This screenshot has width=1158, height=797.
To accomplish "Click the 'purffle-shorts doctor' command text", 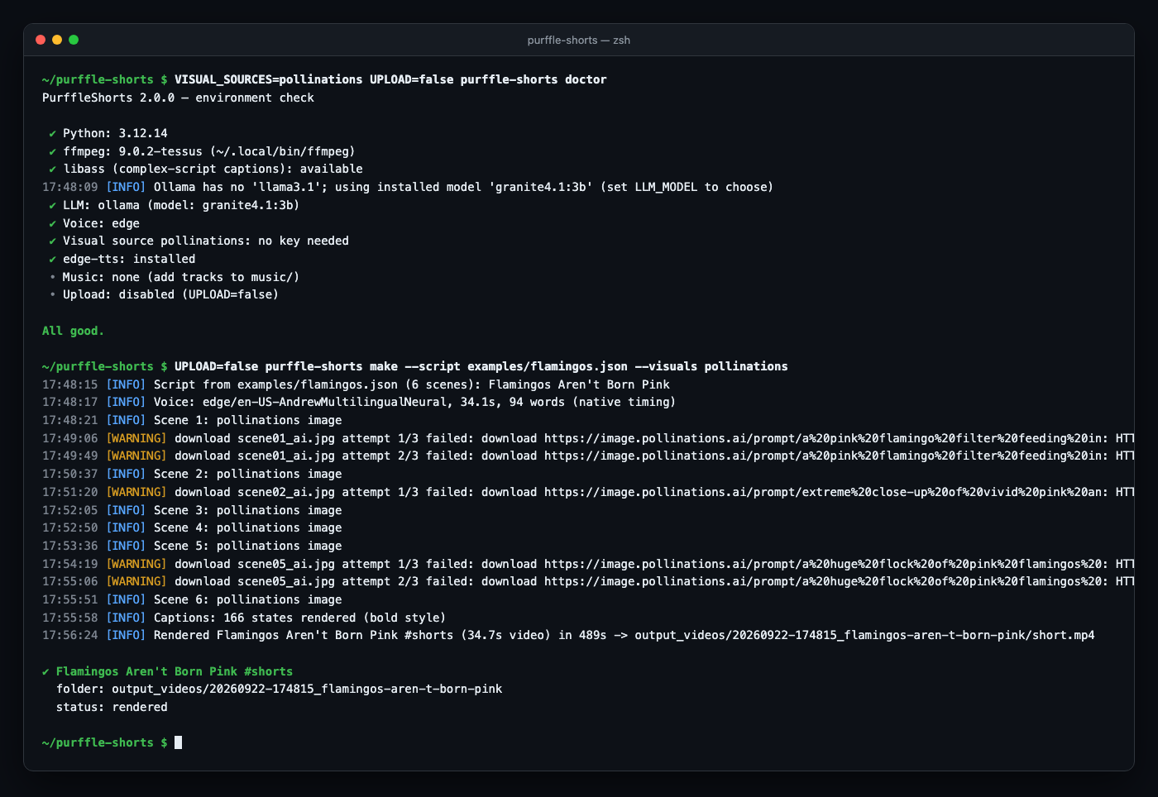I will [x=534, y=79].
